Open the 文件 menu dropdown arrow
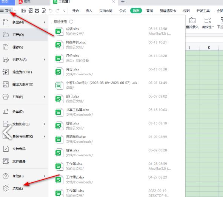This screenshot has height=197, width=223. pyautogui.click(x=15, y=11)
